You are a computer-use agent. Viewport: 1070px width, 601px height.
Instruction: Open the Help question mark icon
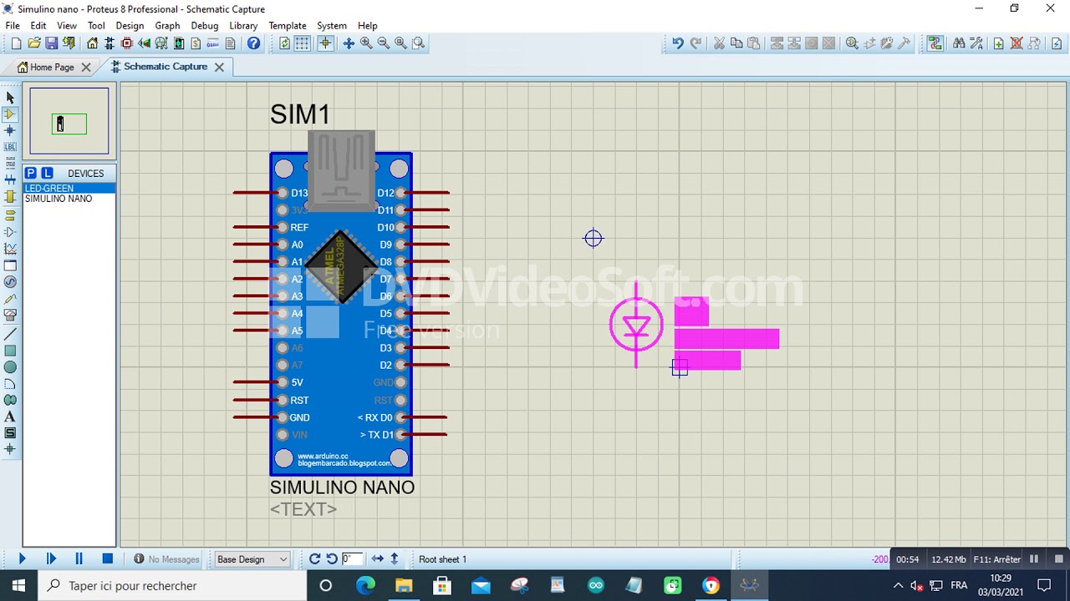pyautogui.click(x=253, y=43)
